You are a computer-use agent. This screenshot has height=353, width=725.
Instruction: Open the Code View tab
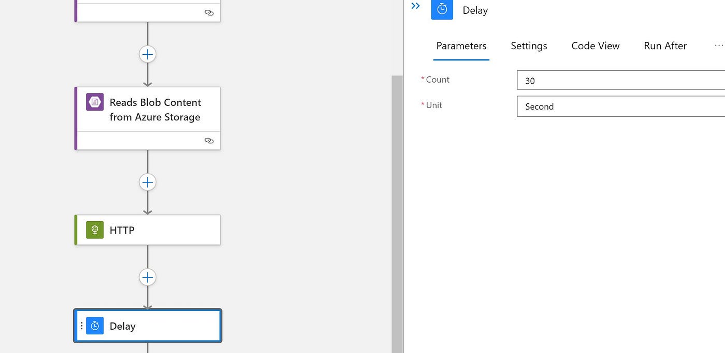tap(595, 45)
